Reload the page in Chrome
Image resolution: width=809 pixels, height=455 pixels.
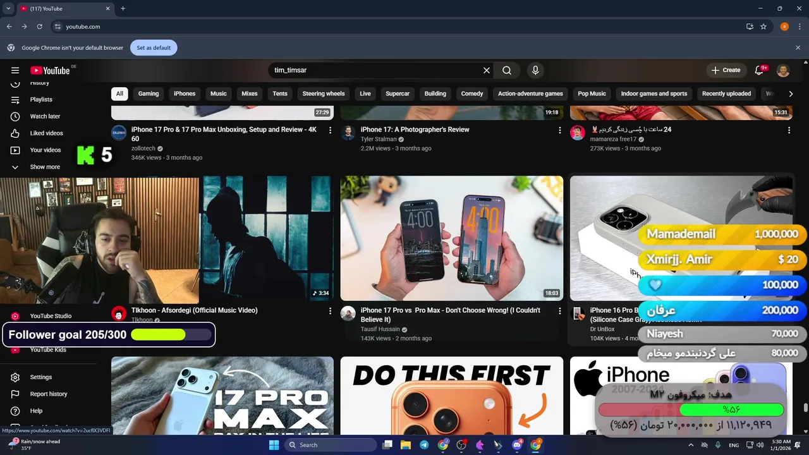click(39, 27)
